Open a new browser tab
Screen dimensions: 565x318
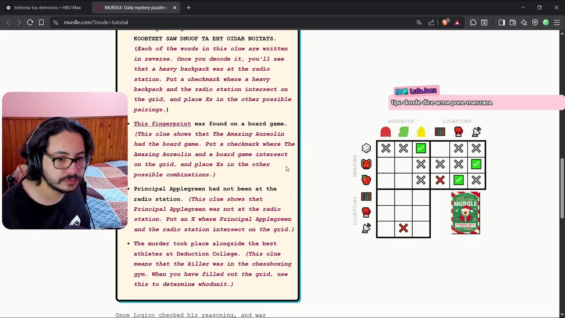(188, 8)
